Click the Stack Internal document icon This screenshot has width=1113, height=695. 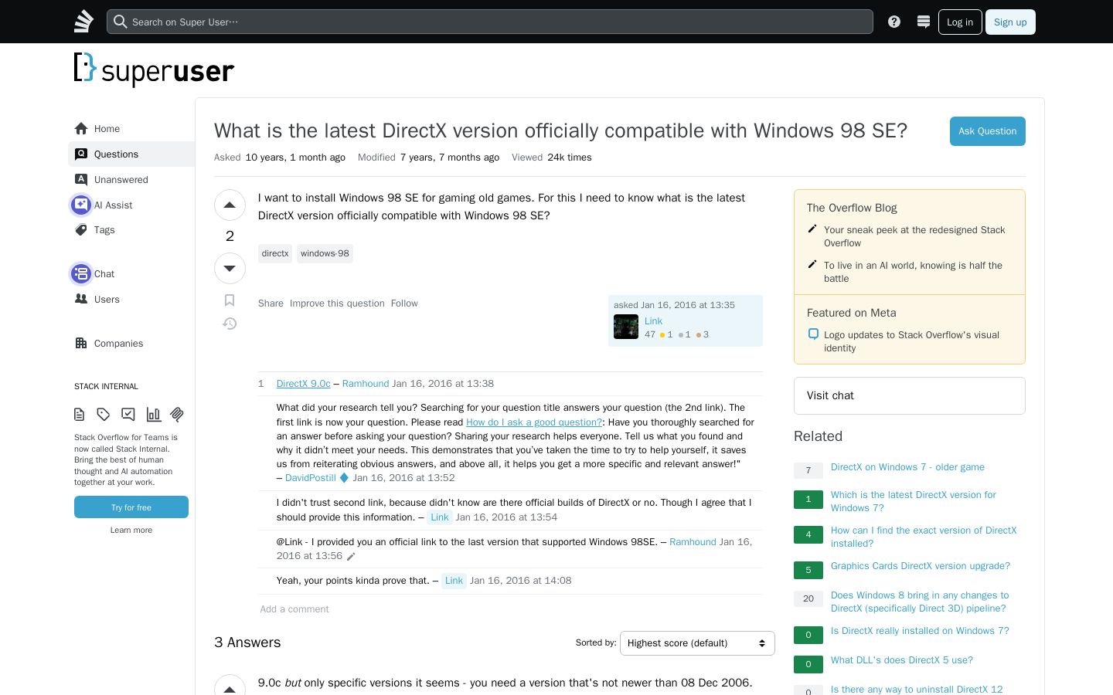coord(80,415)
